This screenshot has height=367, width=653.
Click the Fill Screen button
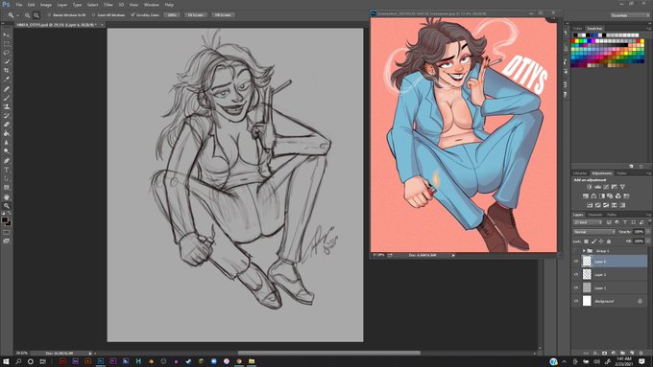223,15
